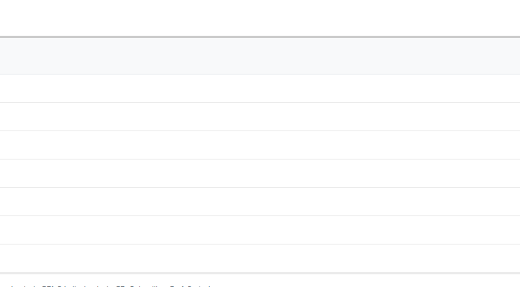
Task: Click the blank area above the table header
Action: 260,18
